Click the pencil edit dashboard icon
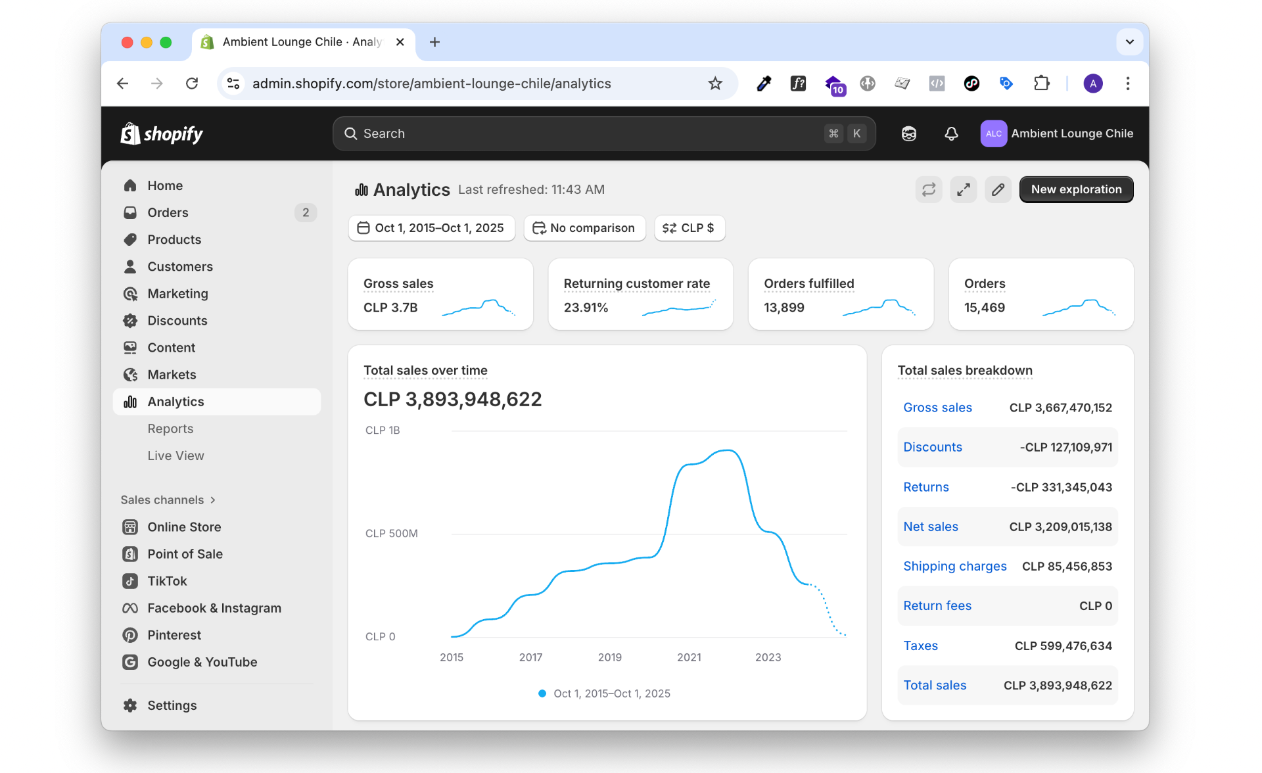This screenshot has width=1262, height=773. pos(998,190)
